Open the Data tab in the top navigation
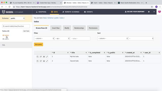This screenshot has width=162, height=91. pos(54,12)
